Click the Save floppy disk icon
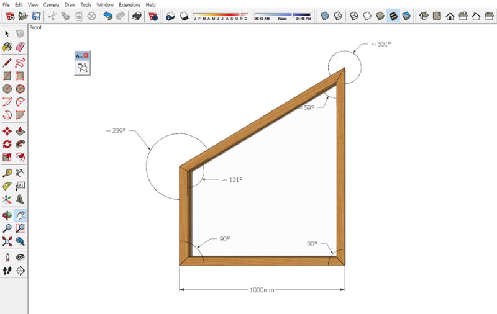Image resolution: width=497 pixels, height=314 pixels. [36, 16]
